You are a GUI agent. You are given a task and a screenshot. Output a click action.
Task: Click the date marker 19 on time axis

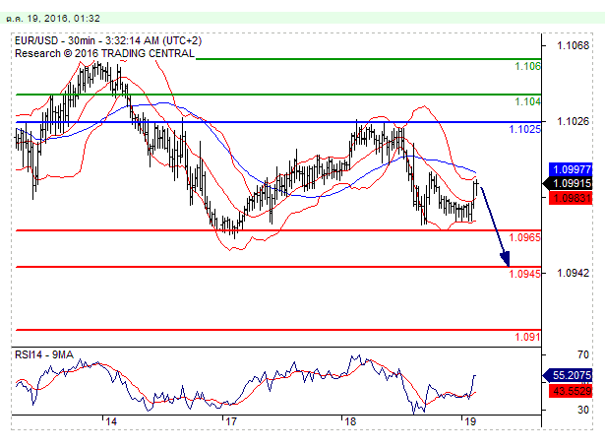pos(470,421)
